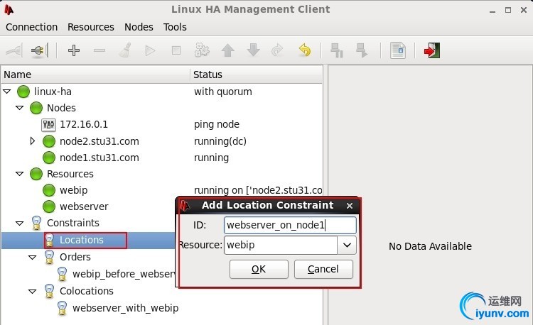Click the lightbulb icon next to Colocations
Viewport: 533px width, 325px height.
(x=49, y=291)
